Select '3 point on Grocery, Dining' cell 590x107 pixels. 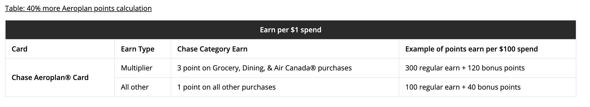[285, 68]
